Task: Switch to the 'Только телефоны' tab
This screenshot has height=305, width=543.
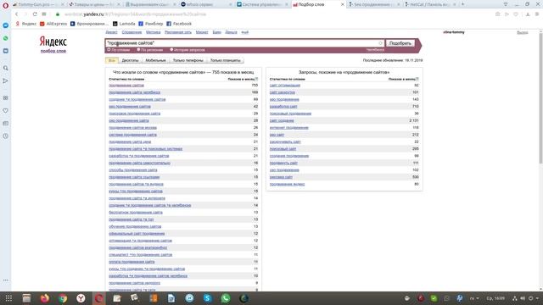Action: point(188,60)
